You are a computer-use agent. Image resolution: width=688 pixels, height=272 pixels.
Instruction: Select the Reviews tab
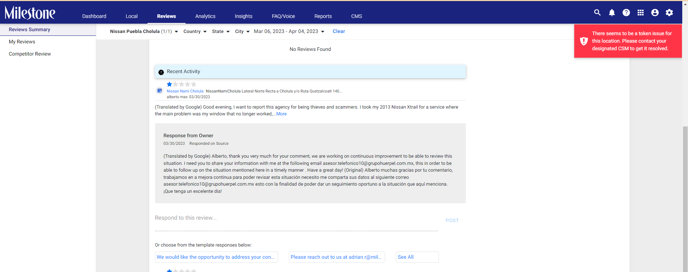pos(167,16)
